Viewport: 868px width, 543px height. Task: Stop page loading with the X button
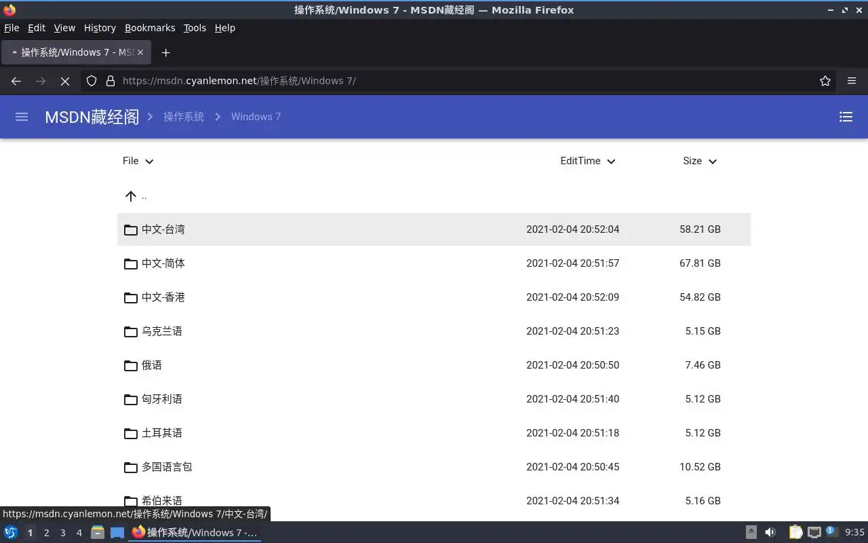point(65,81)
